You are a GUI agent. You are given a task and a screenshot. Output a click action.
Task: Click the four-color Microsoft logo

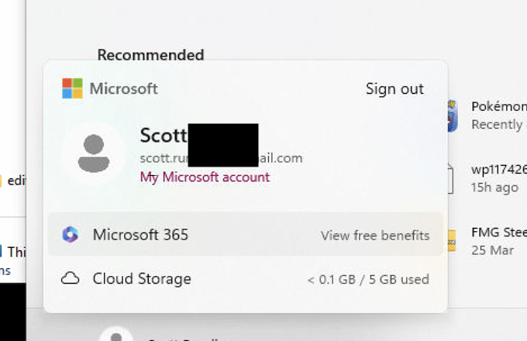(x=72, y=88)
